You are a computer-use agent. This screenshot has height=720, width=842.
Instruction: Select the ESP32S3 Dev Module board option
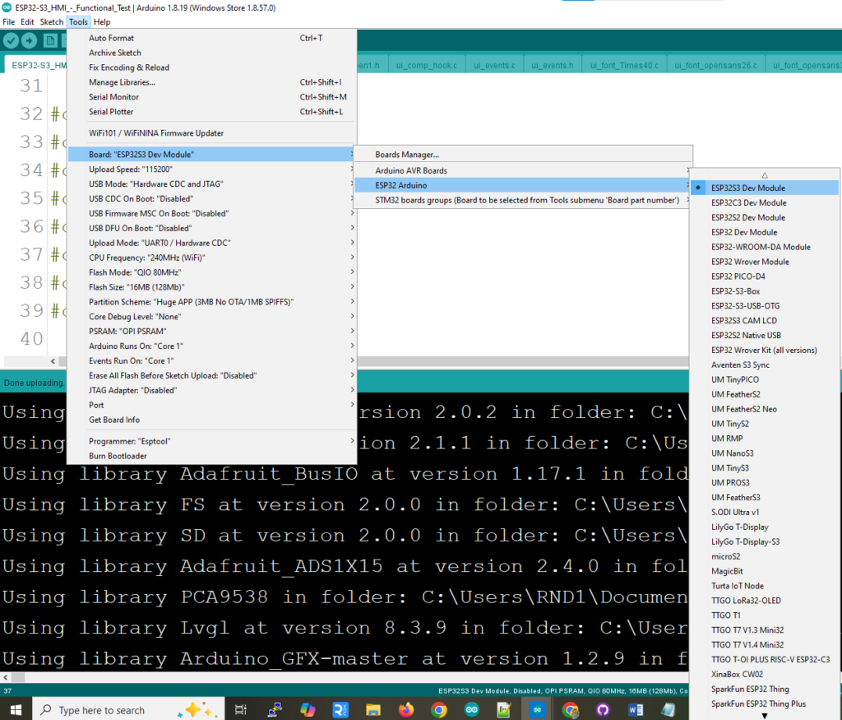[747, 188]
